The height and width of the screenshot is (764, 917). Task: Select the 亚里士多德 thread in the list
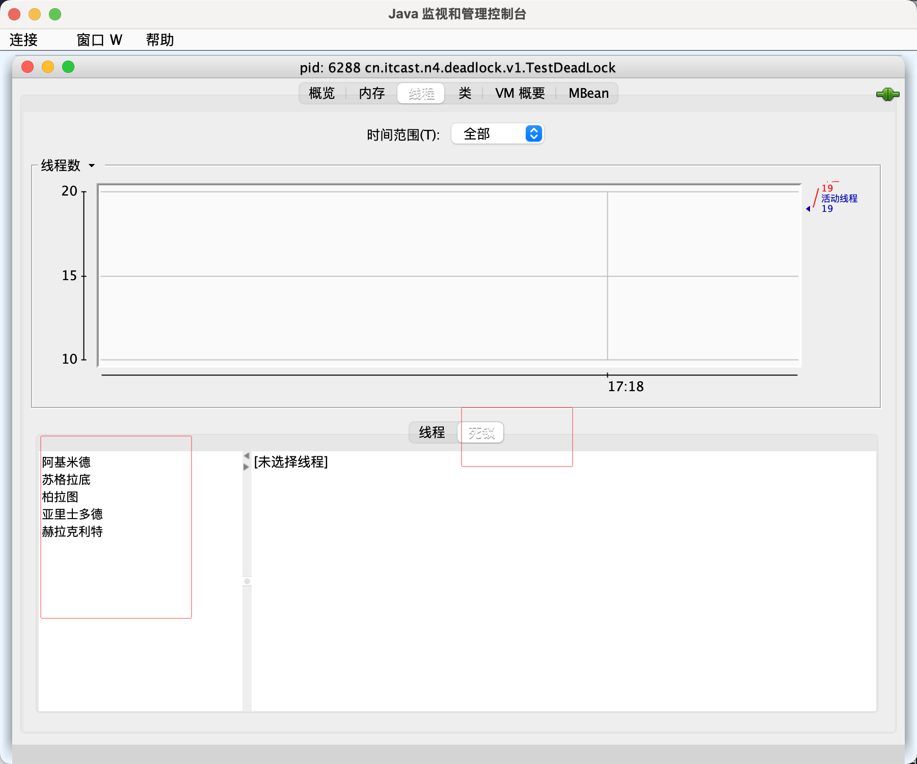coord(72,514)
